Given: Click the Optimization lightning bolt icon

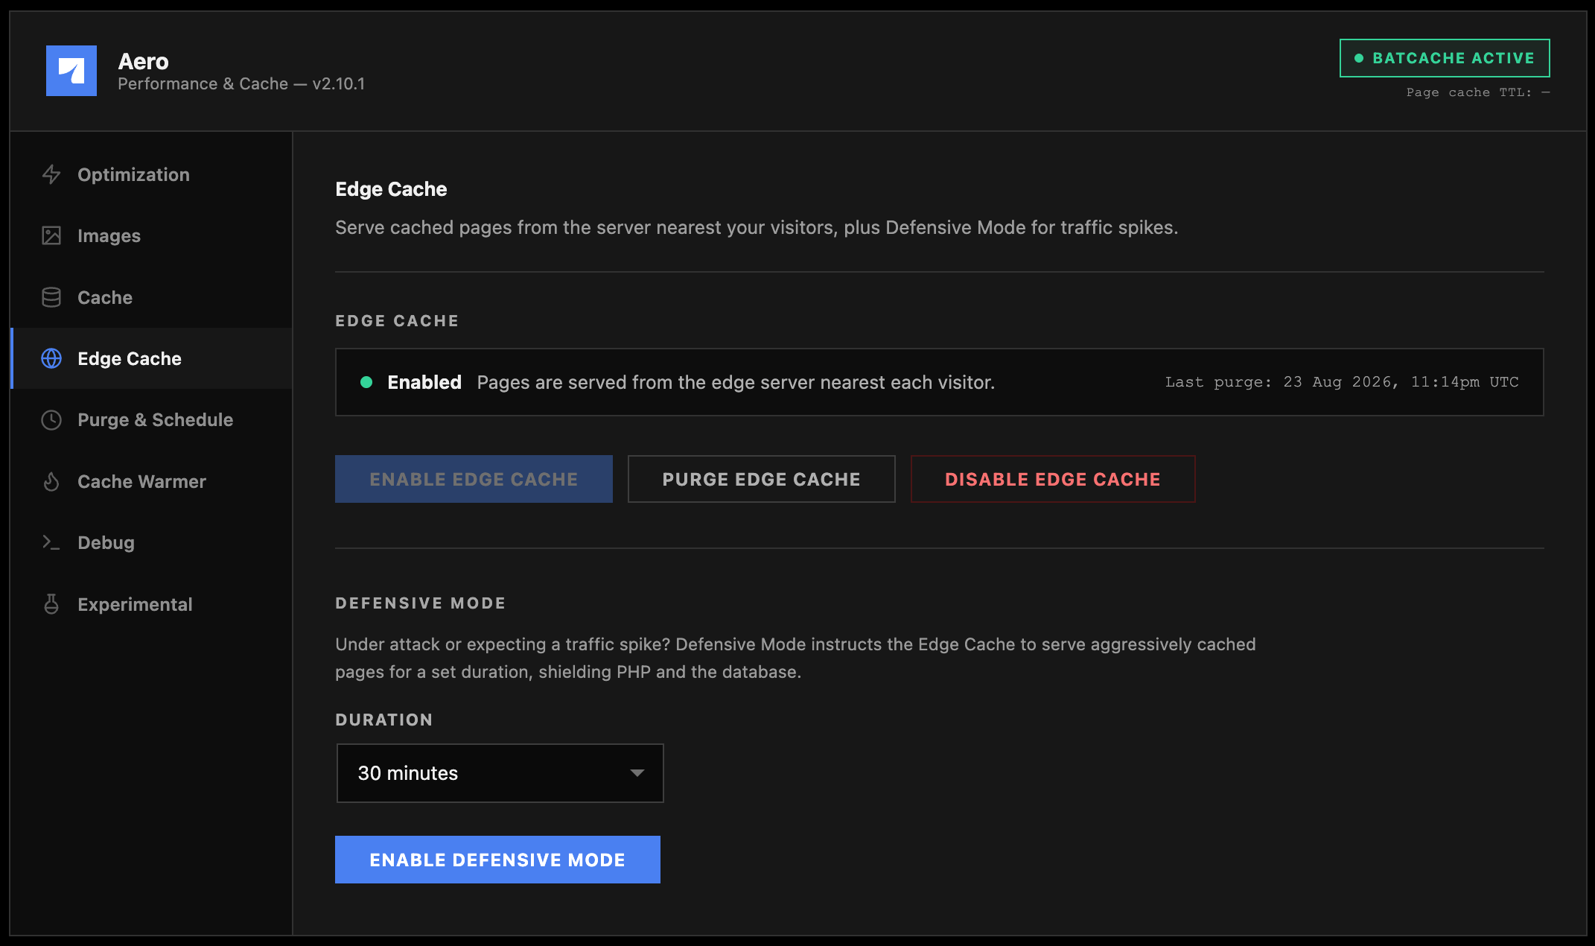Looking at the screenshot, I should point(51,174).
